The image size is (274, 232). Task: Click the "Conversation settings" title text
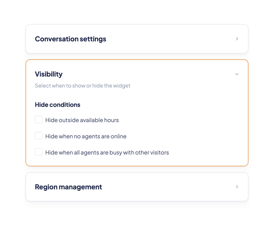point(70,39)
